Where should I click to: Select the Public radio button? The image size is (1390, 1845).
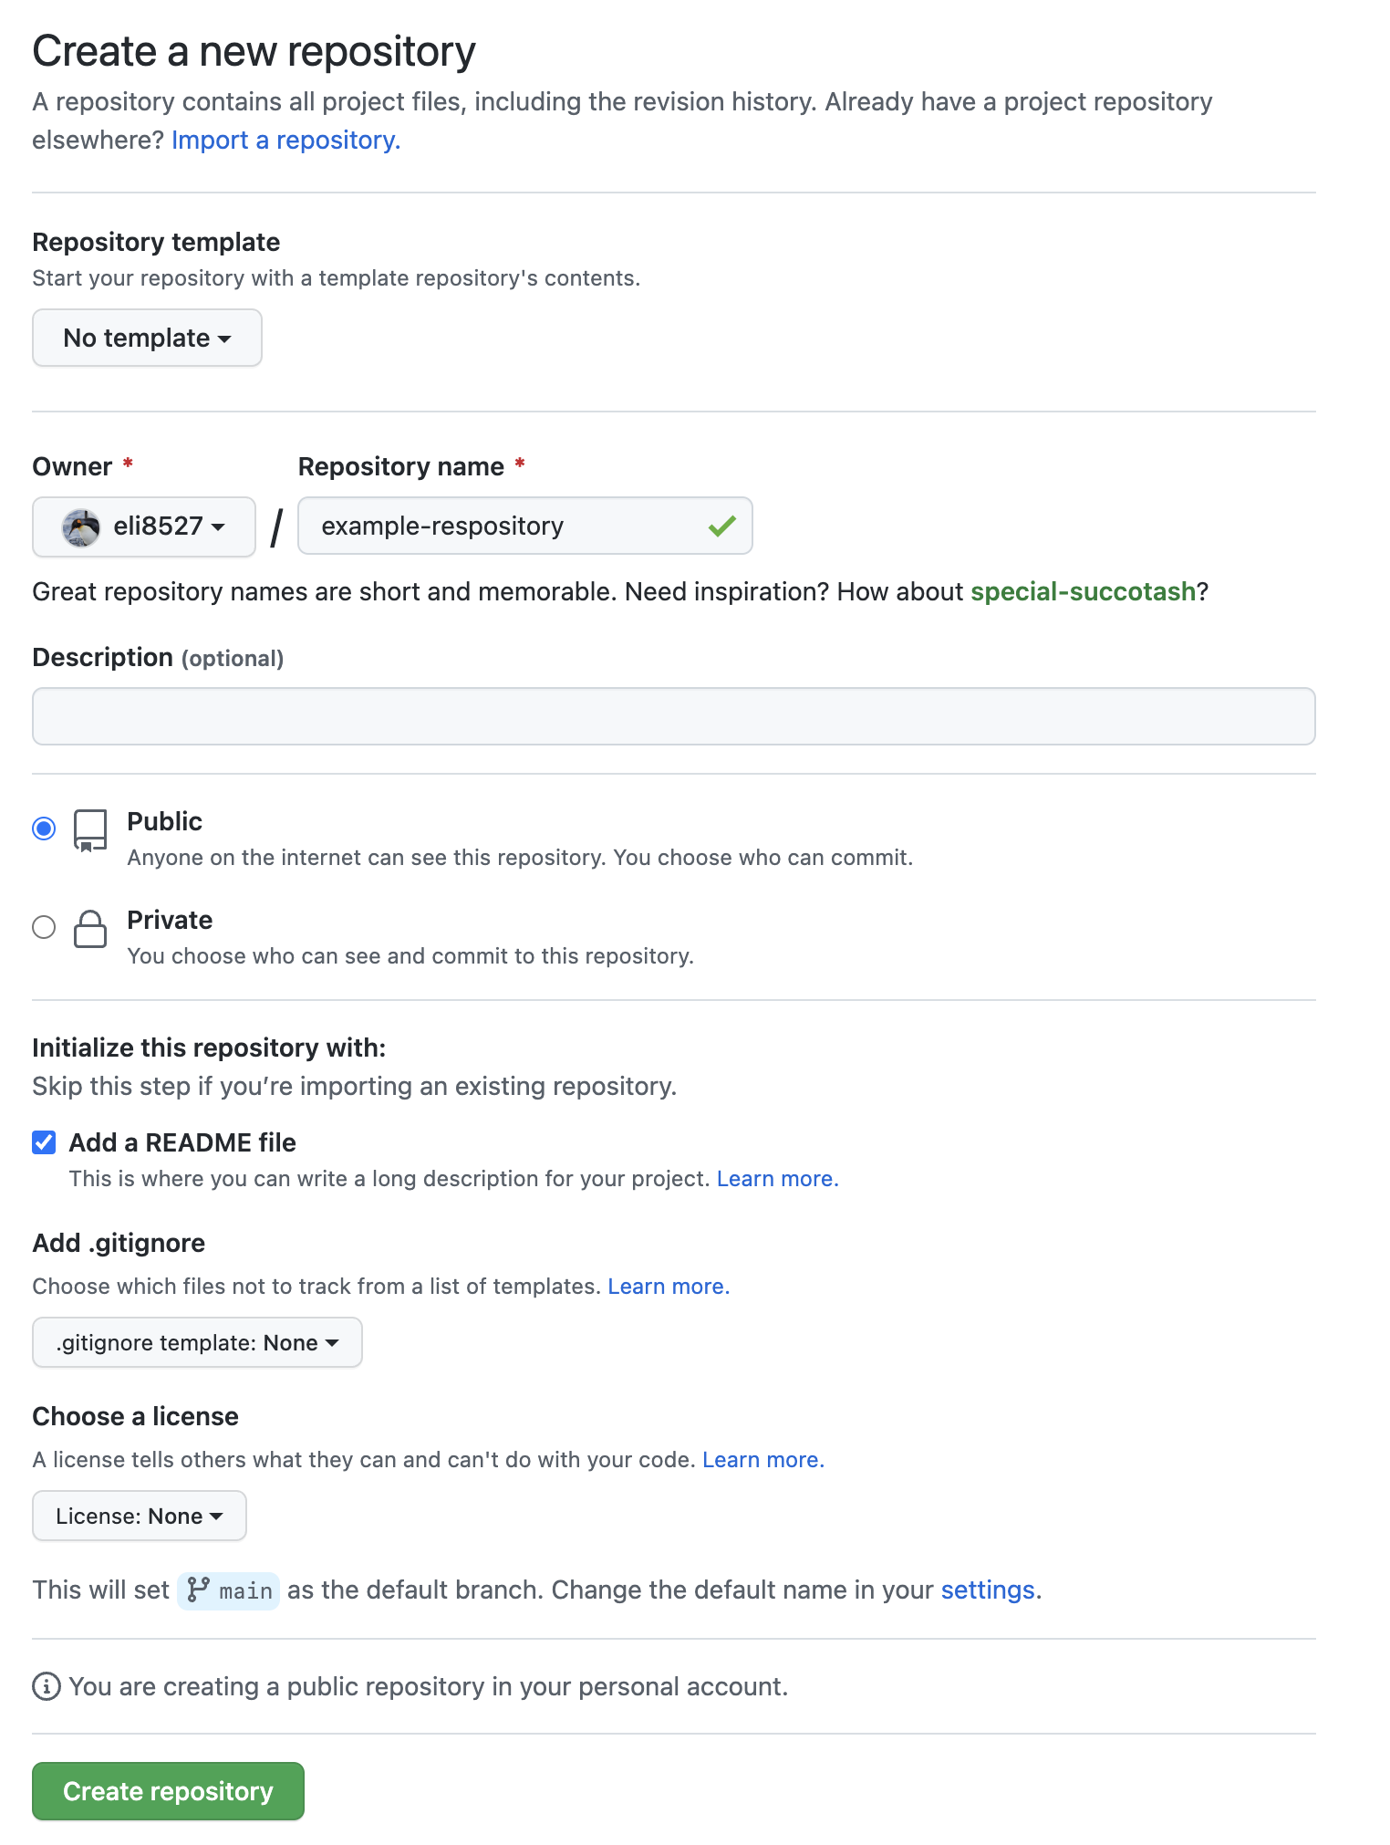(x=44, y=829)
